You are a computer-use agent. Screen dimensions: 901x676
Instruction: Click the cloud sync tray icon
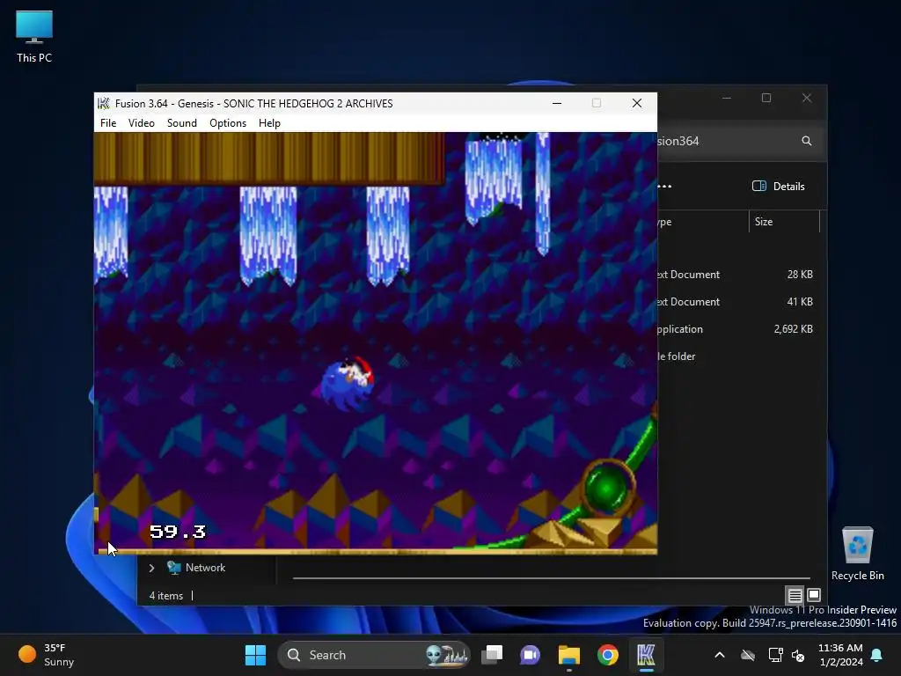[x=748, y=655]
